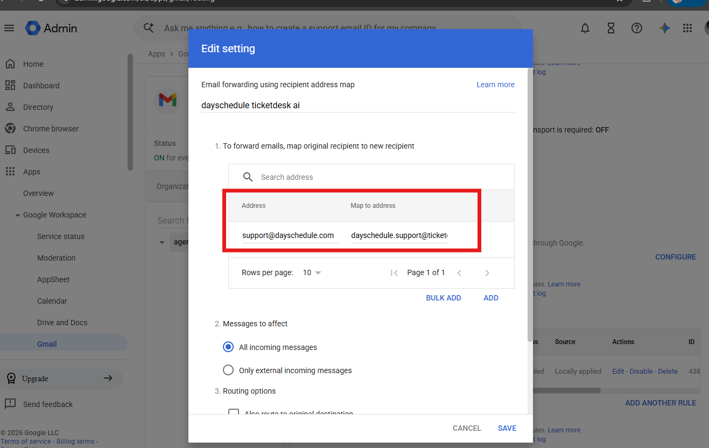
Task: Click CONFIGURE on the background page
Action: point(676,257)
